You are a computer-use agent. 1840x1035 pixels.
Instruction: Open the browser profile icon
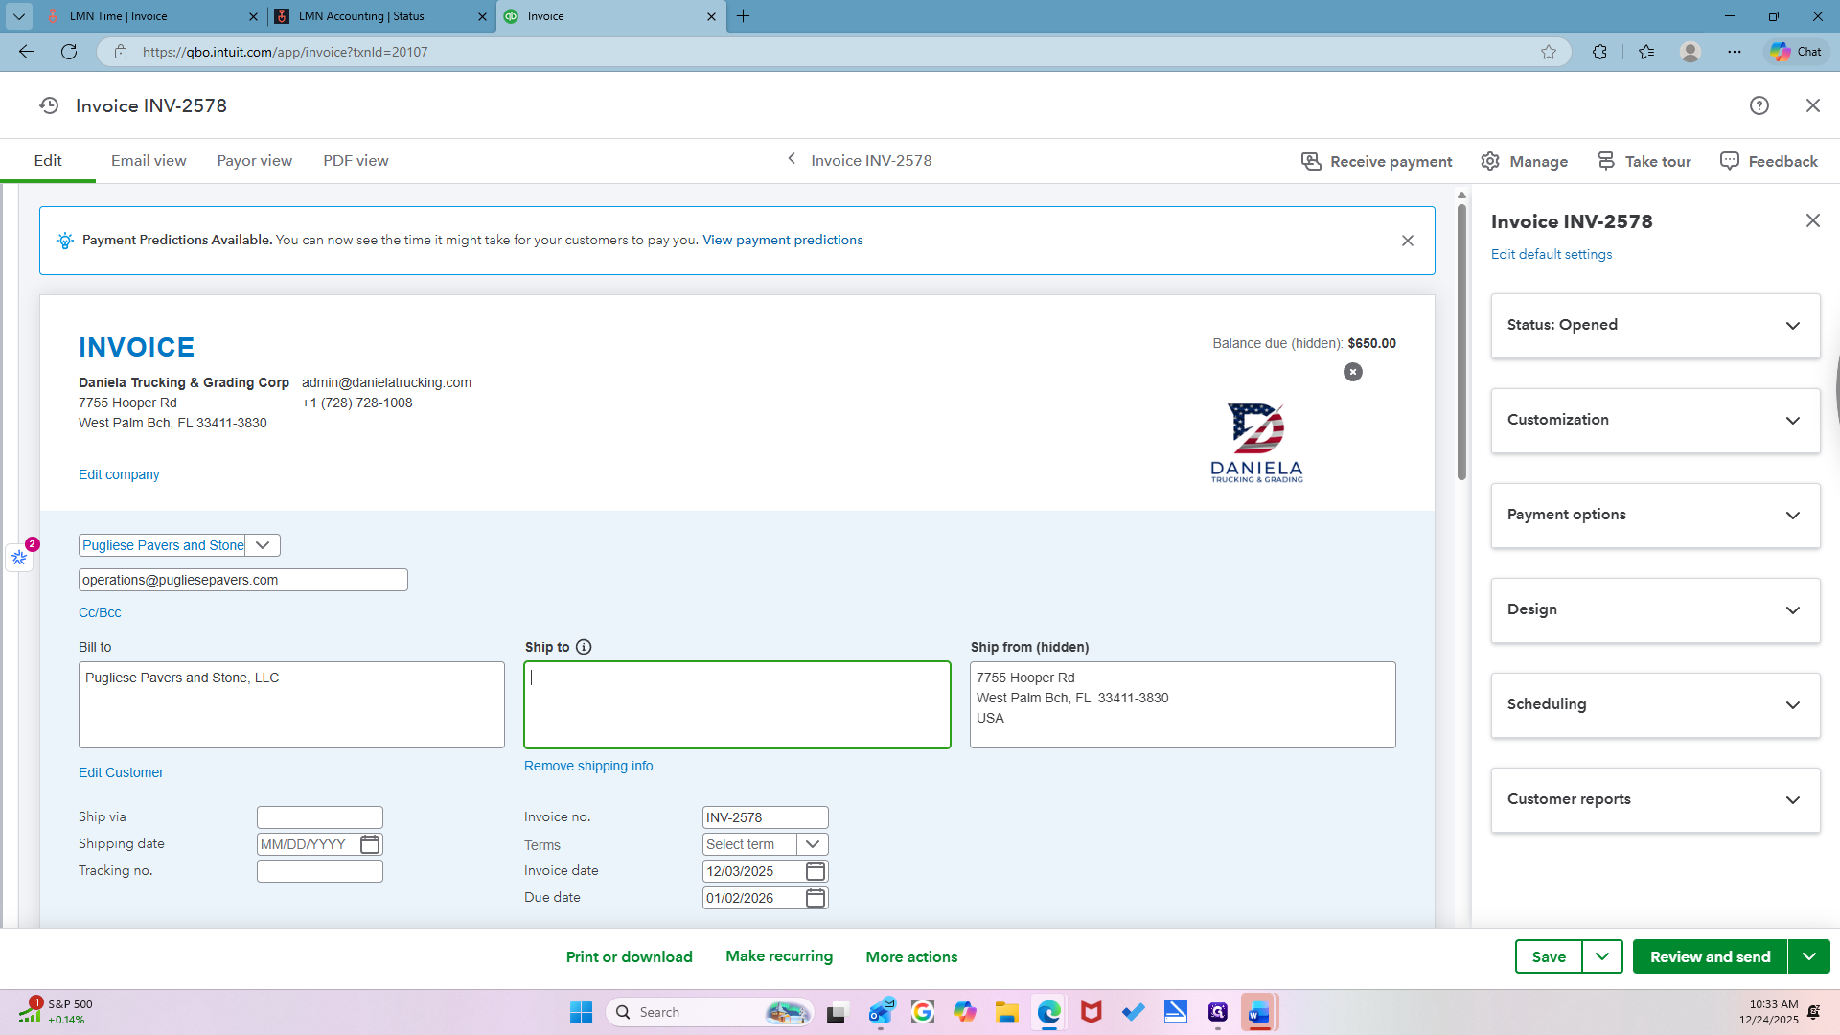[1690, 52]
